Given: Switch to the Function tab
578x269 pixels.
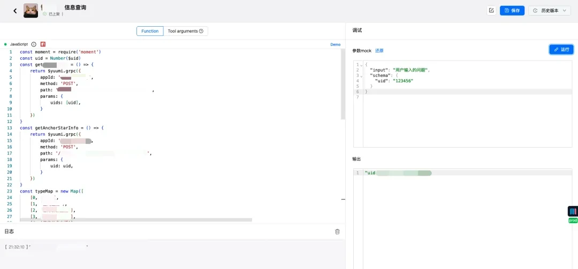Looking at the screenshot, I should coord(150,31).
